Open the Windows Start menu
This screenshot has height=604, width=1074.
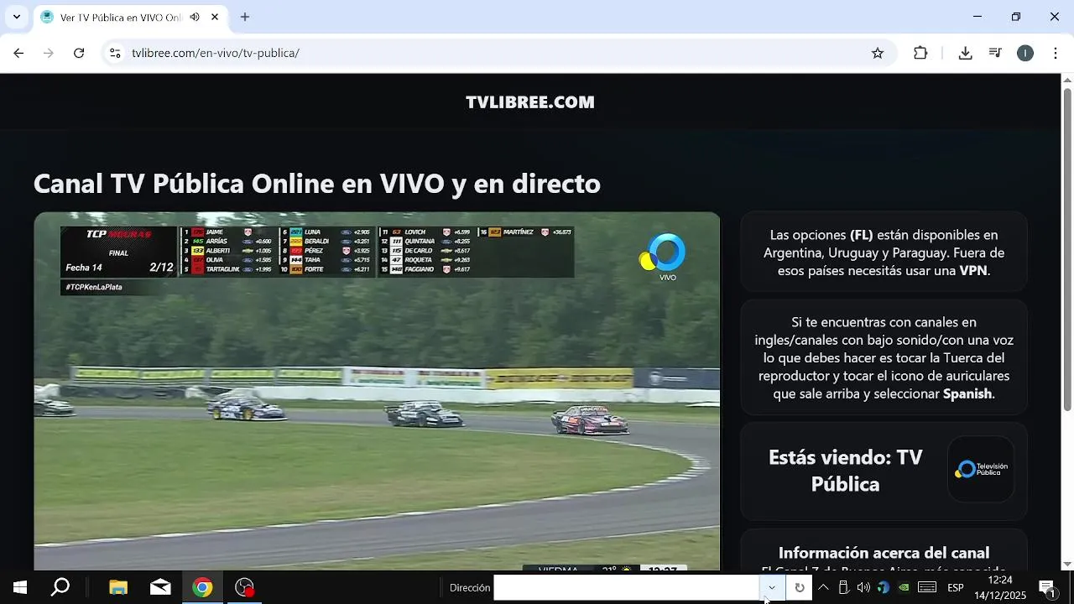coord(20,587)
